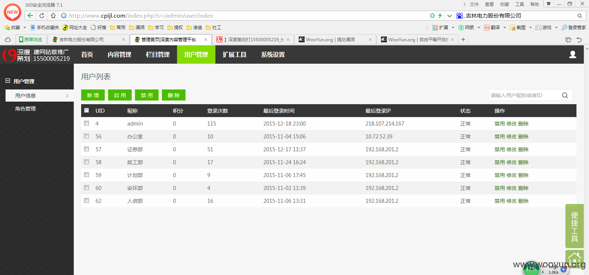
Task: Expand the 用户信息 chevron arrow
Action: pos(67,96)
